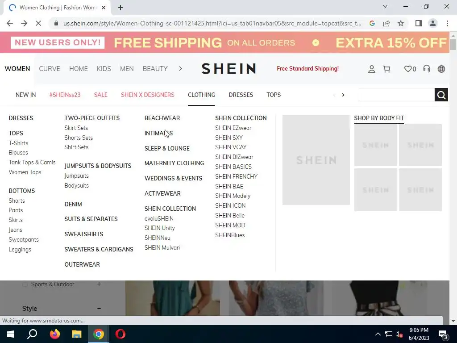Screen dimensions: 457x343
Task: Open the SALE menu item
Action: coord(101,95)
